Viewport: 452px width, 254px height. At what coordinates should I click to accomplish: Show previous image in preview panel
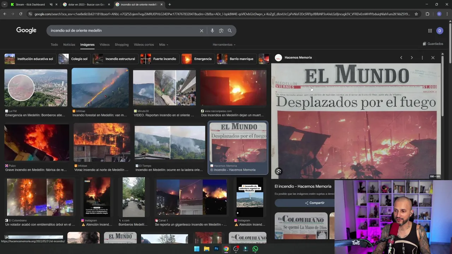point(401,58)
